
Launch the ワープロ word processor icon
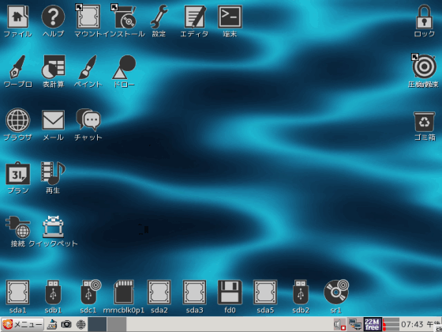click(17, 67)
